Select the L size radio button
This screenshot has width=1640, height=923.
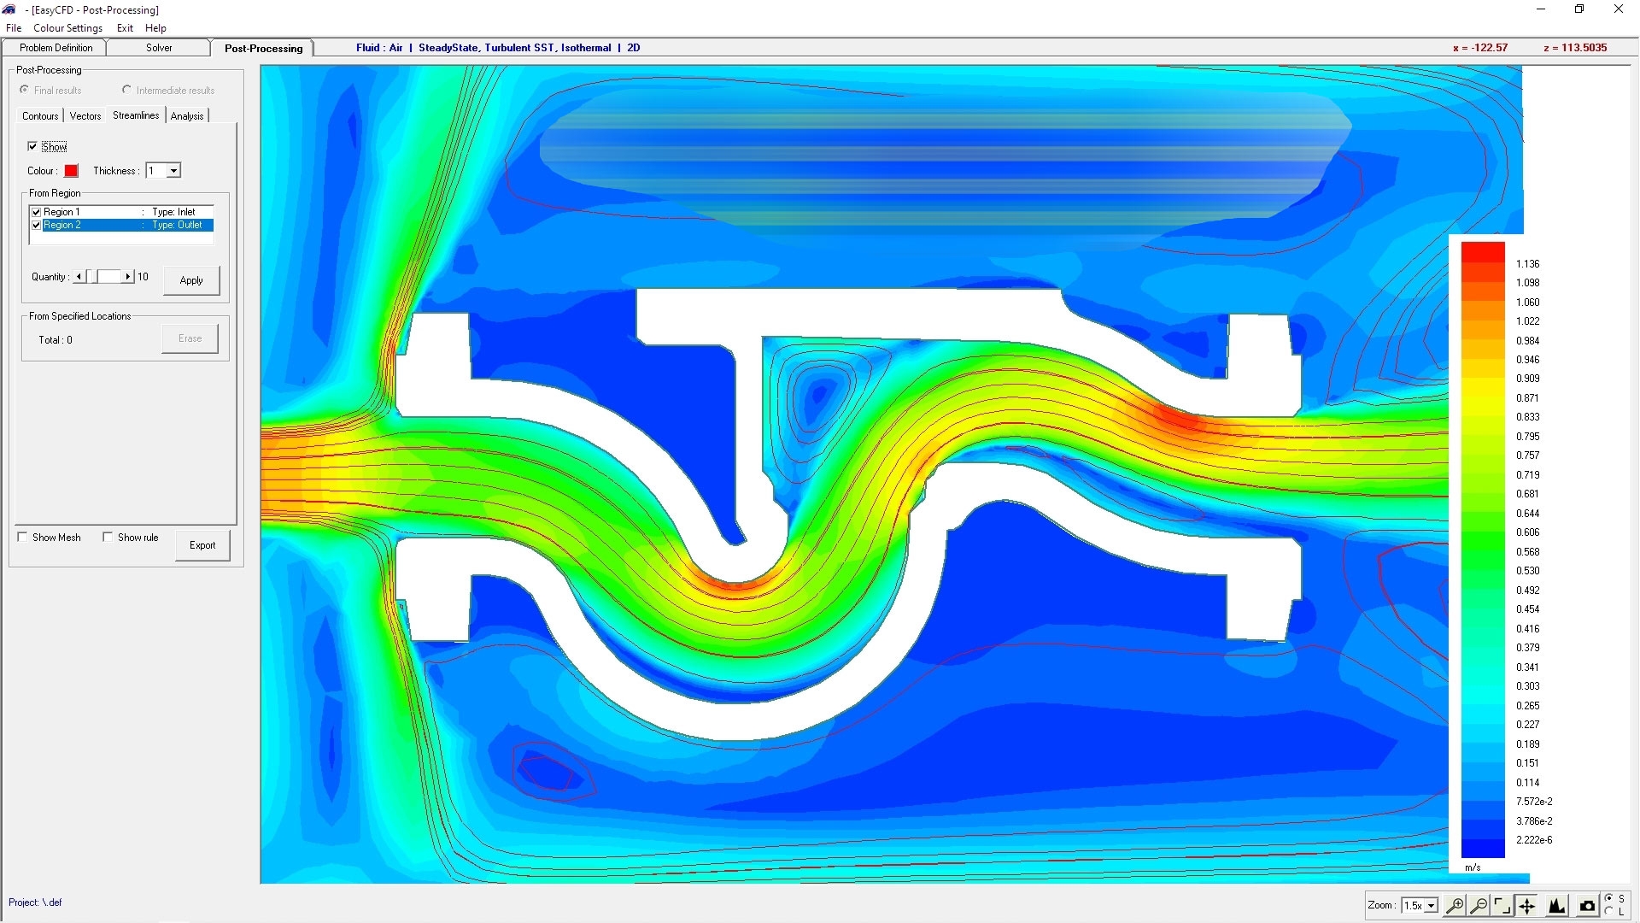click(1609, 912)
